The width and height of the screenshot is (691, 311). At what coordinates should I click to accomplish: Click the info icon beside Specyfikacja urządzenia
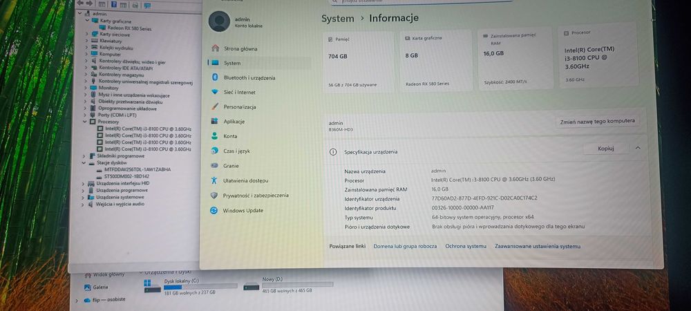333,151
